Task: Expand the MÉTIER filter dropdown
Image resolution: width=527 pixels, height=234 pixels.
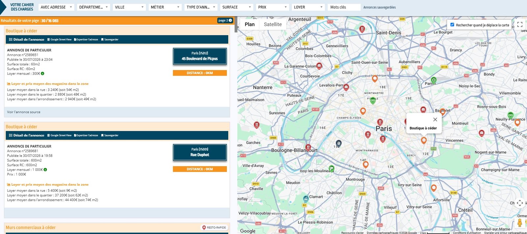Action: (x=165, y=7)
